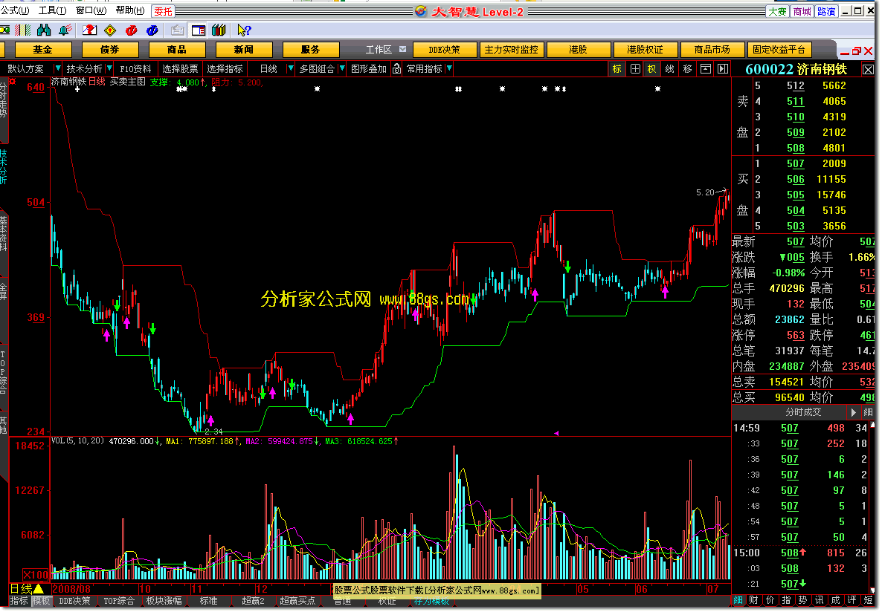Click the 线 drawing-line icon

(669, 68)
